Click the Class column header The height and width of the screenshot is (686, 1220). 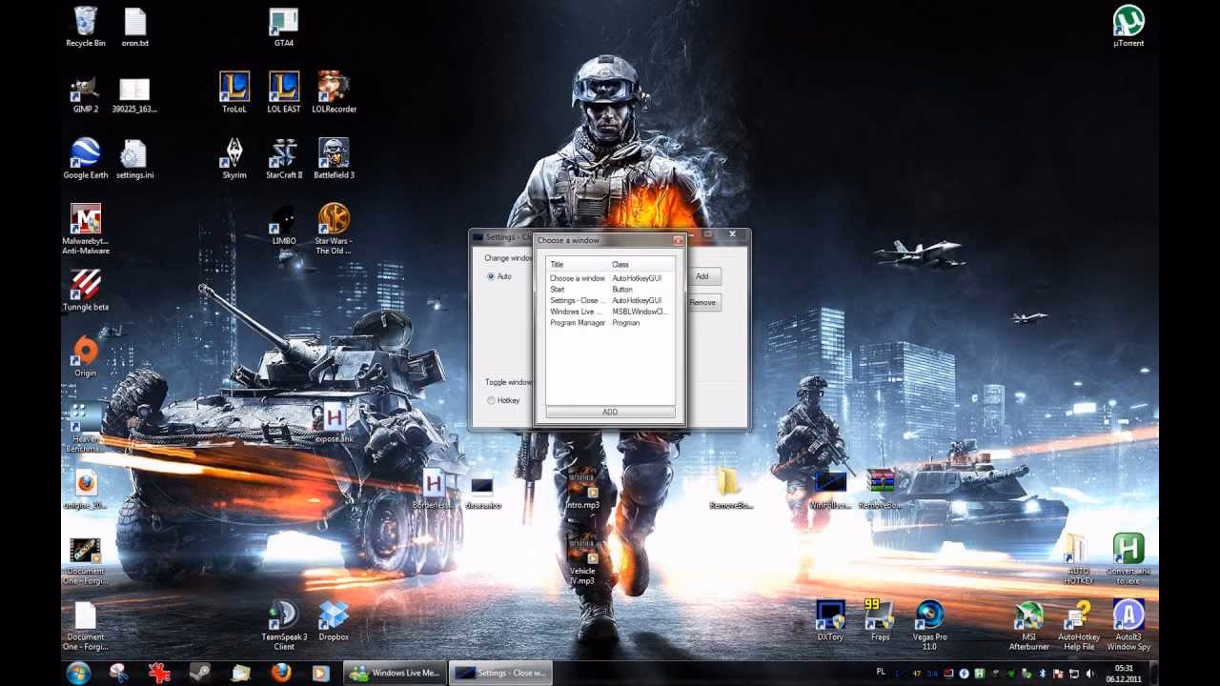pyautogui.click(x=641, y=264)
